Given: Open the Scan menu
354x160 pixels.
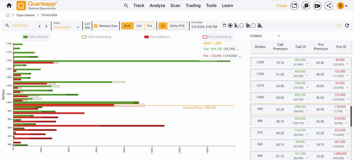Looking at the screenshot, I should click(x=175, y=6).
